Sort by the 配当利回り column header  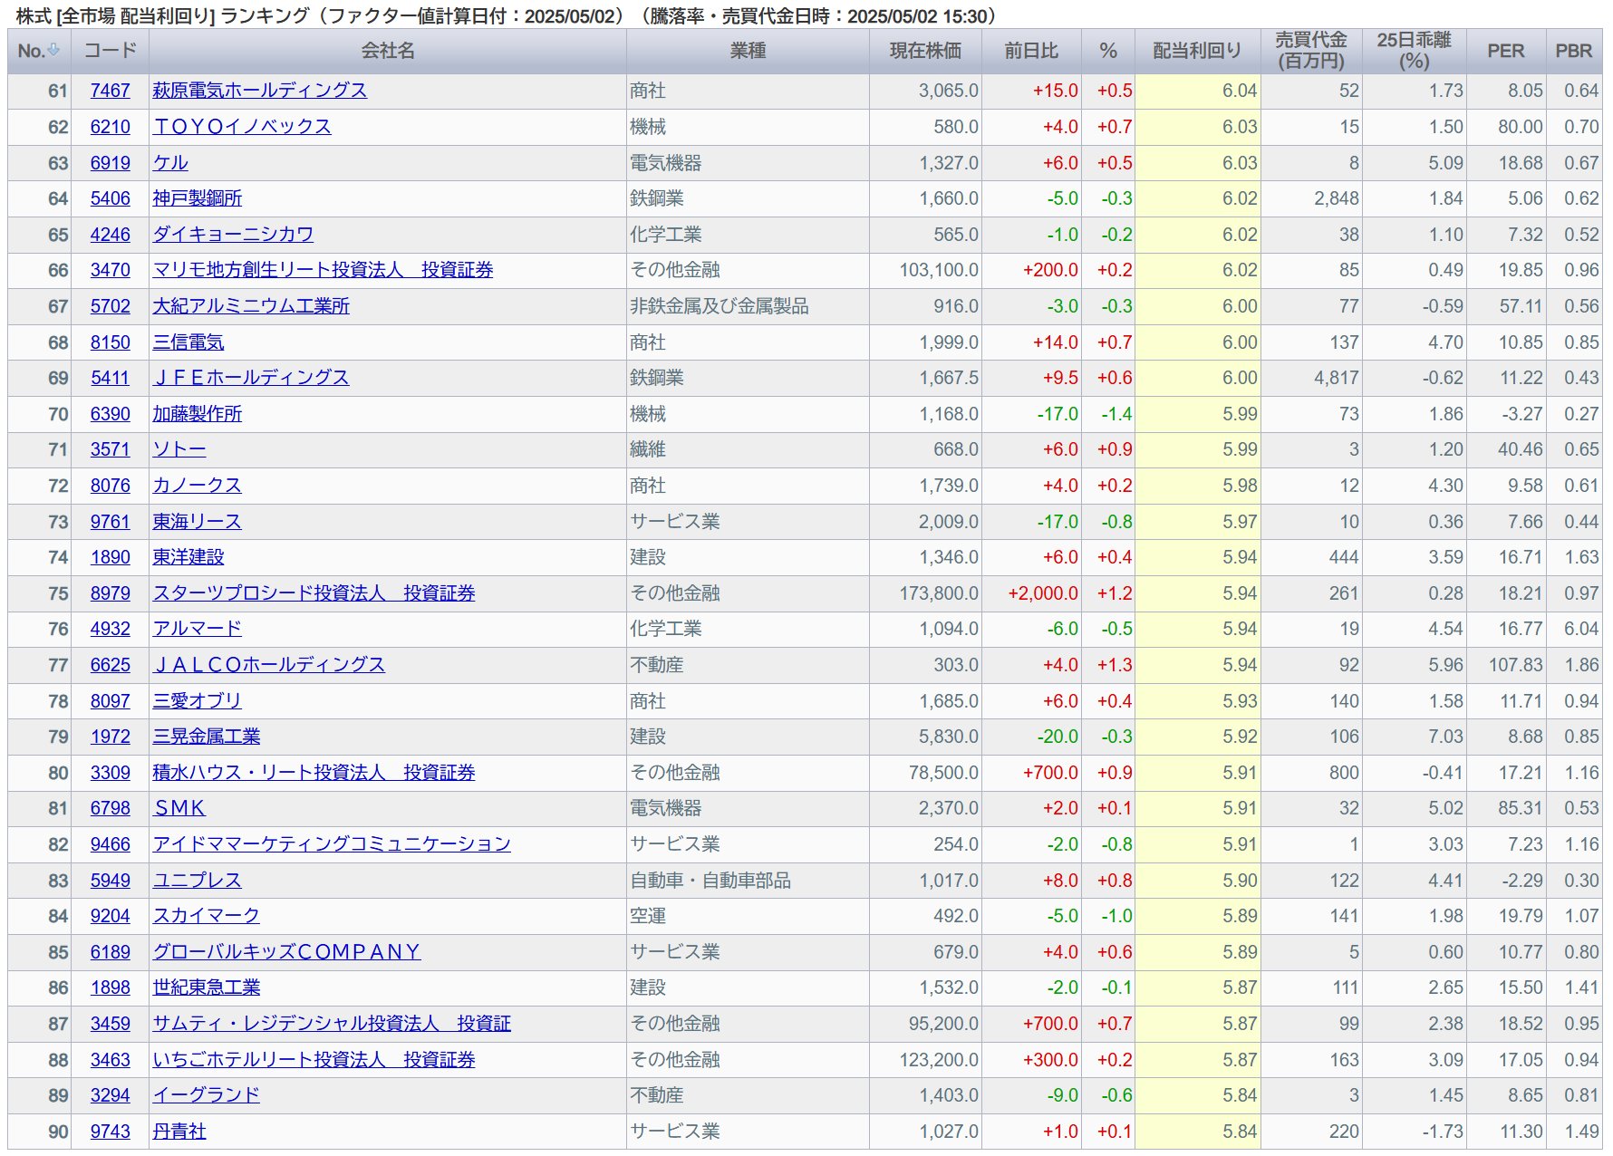(x=1197, y=51)
